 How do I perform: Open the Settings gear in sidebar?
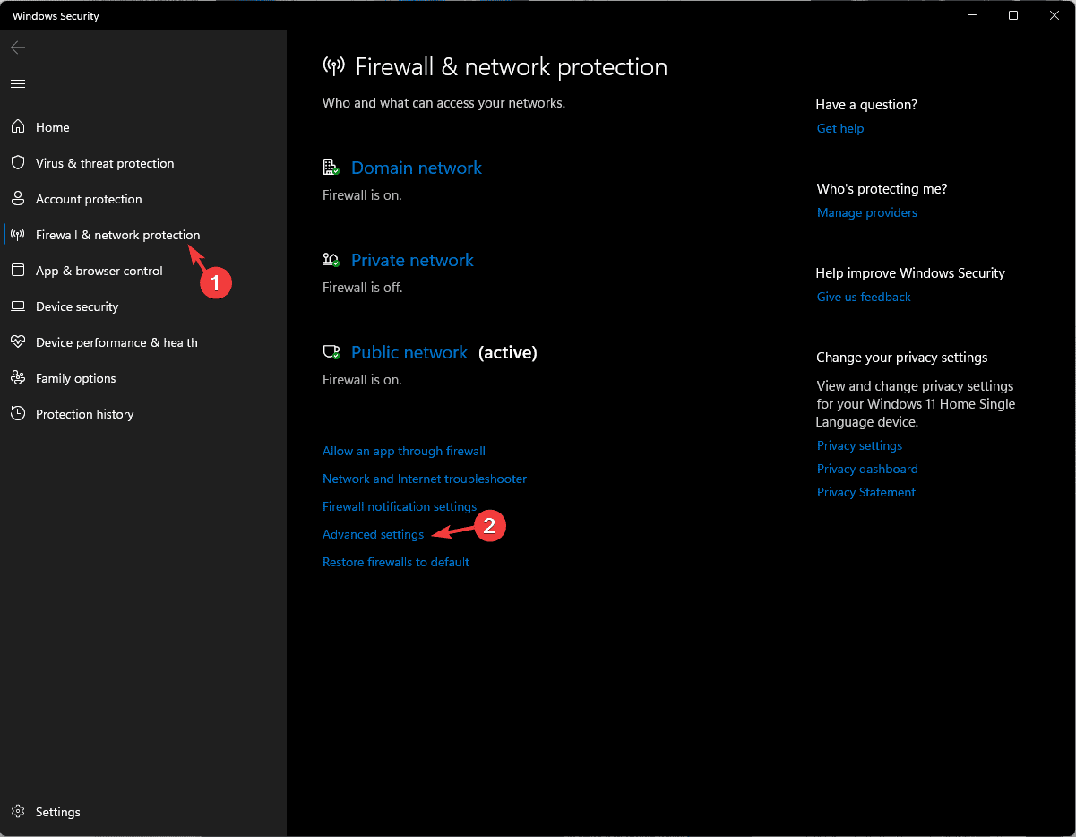point(18,812)
